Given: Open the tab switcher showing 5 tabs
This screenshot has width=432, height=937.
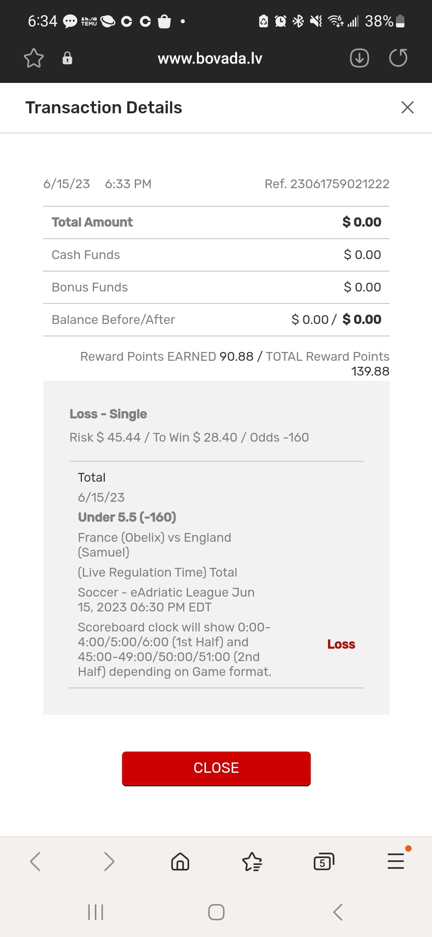Looking at the screenshot, I should [x=324, y=861].
